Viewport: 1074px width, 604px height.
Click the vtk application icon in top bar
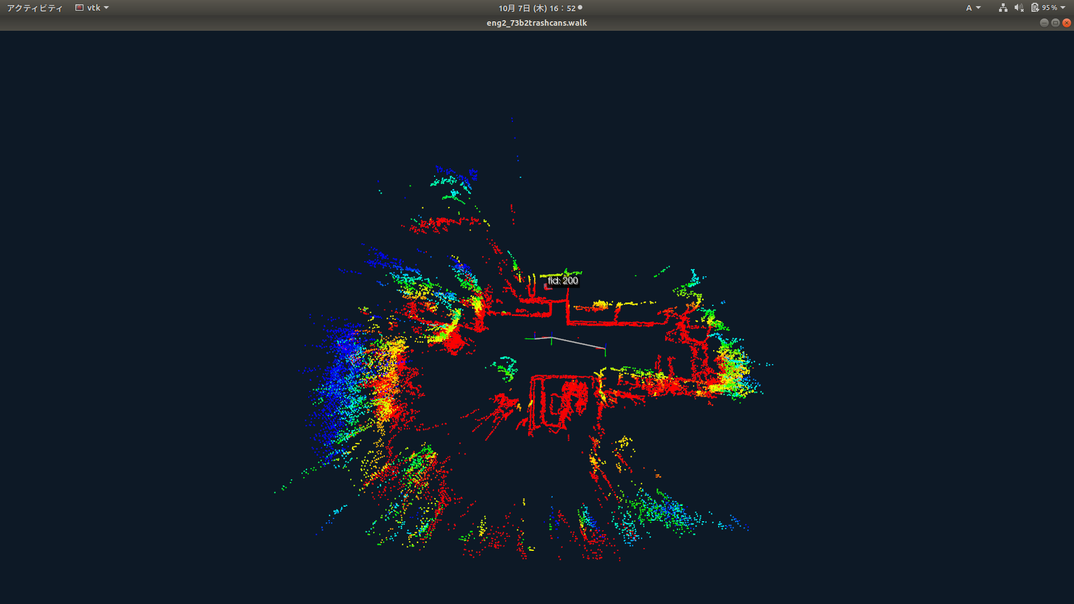79,8
